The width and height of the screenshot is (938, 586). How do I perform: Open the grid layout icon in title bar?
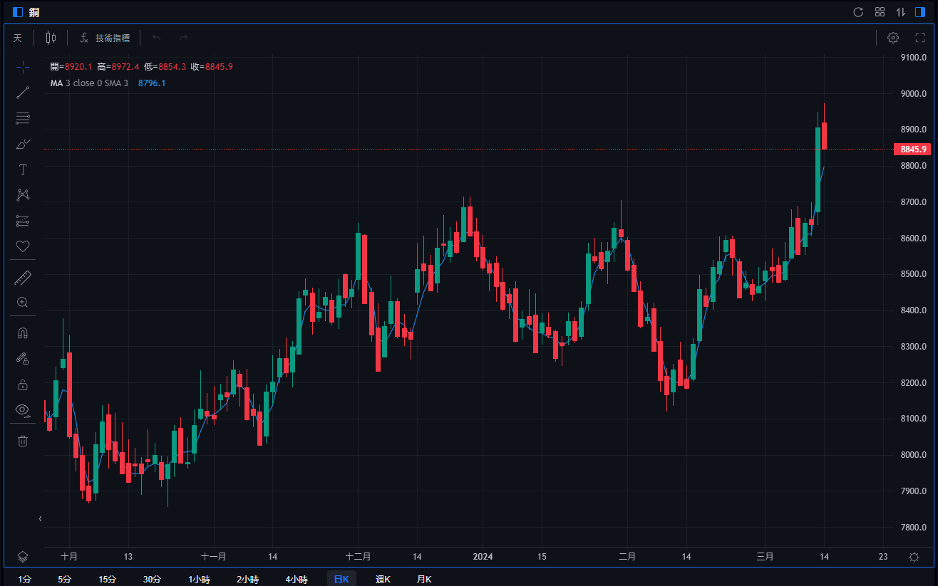point(880,12)
